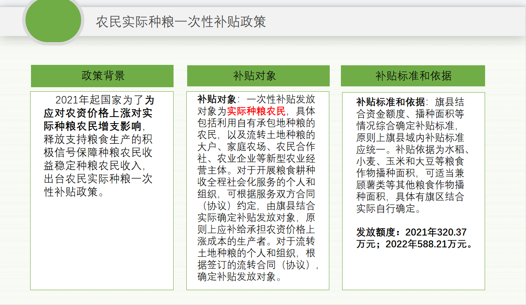The height and width of the screenshot is (305, 526).
Task: Click the 补贴对象 green header
Action: [258, 76]
